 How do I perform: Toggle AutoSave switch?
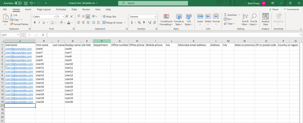point(18,3)
